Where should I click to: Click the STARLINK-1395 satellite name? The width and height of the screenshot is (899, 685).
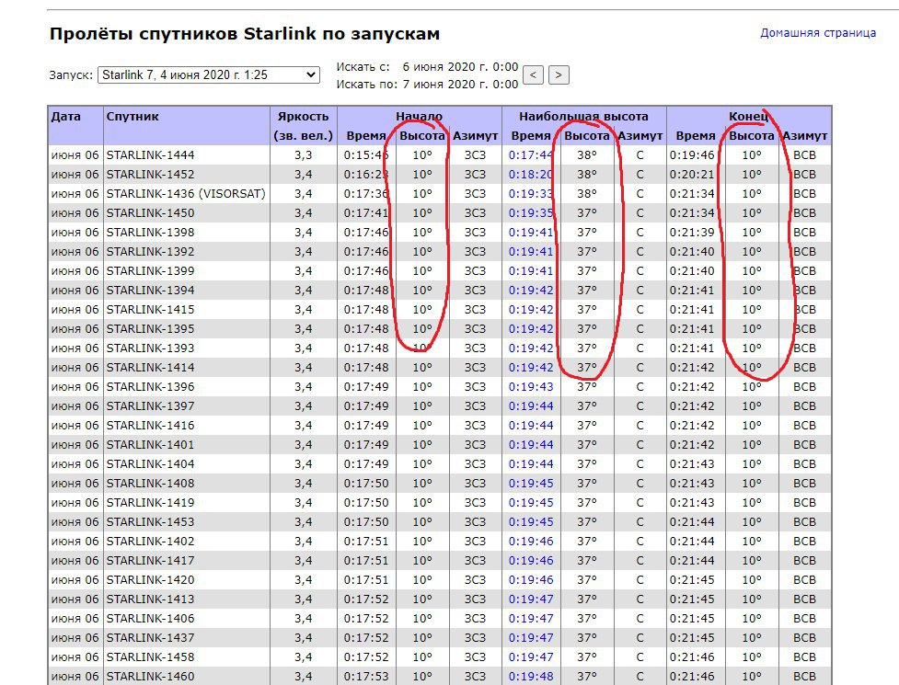tap(150, 329)
